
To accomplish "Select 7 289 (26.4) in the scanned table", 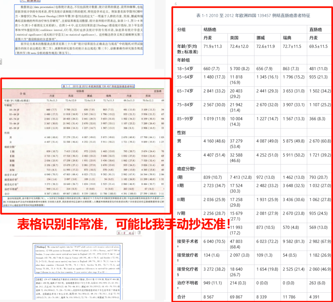I will [148, 124].
